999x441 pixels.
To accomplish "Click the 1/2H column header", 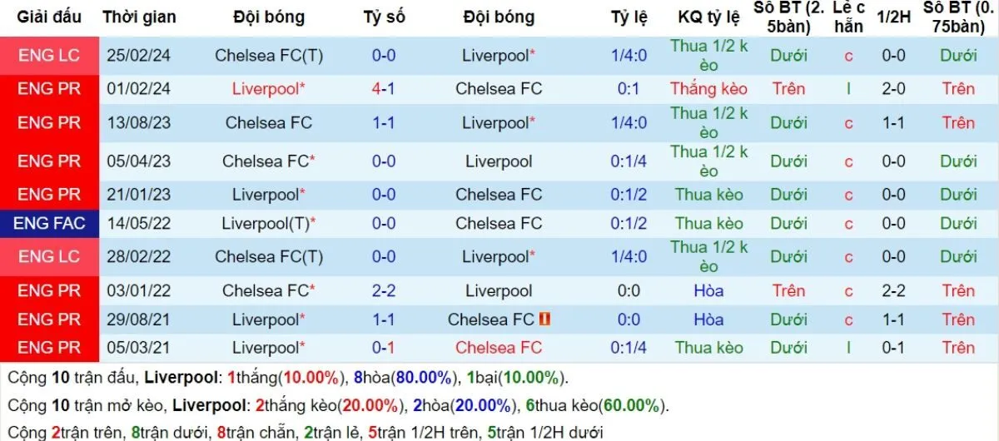I will pos(894,17).
